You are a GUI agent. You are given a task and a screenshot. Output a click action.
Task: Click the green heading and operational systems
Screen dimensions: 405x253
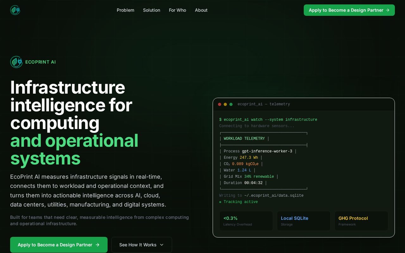pyautogui.click(x=74, y=150)
